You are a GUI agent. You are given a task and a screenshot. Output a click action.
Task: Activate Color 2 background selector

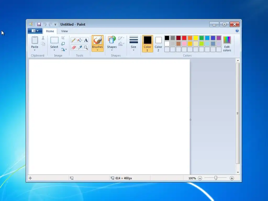click(158, 44)
